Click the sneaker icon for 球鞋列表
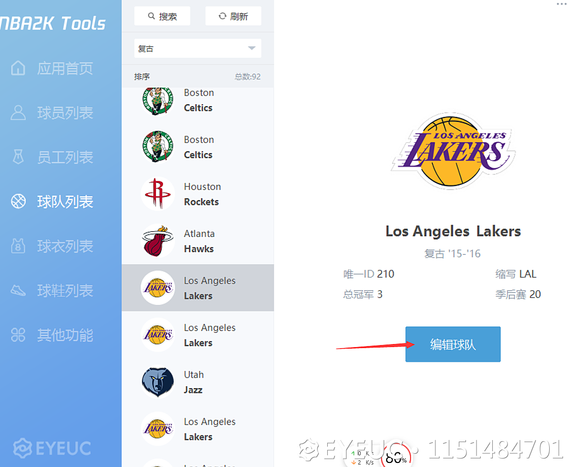This screenshot has width=567, height=467. [x=18, y=291]
